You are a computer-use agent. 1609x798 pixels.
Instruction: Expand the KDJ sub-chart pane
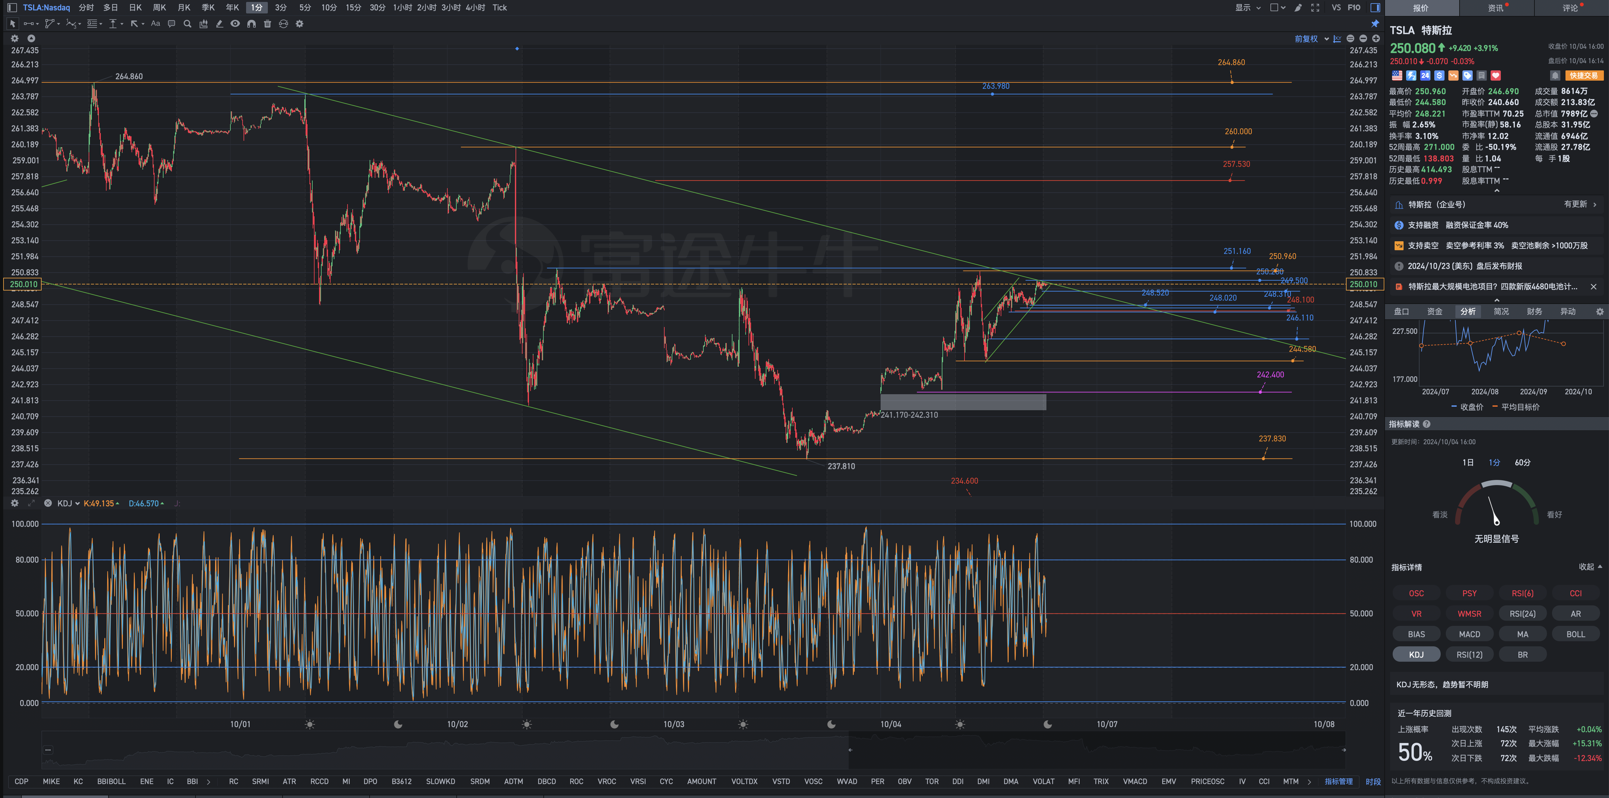click(31, 503)
